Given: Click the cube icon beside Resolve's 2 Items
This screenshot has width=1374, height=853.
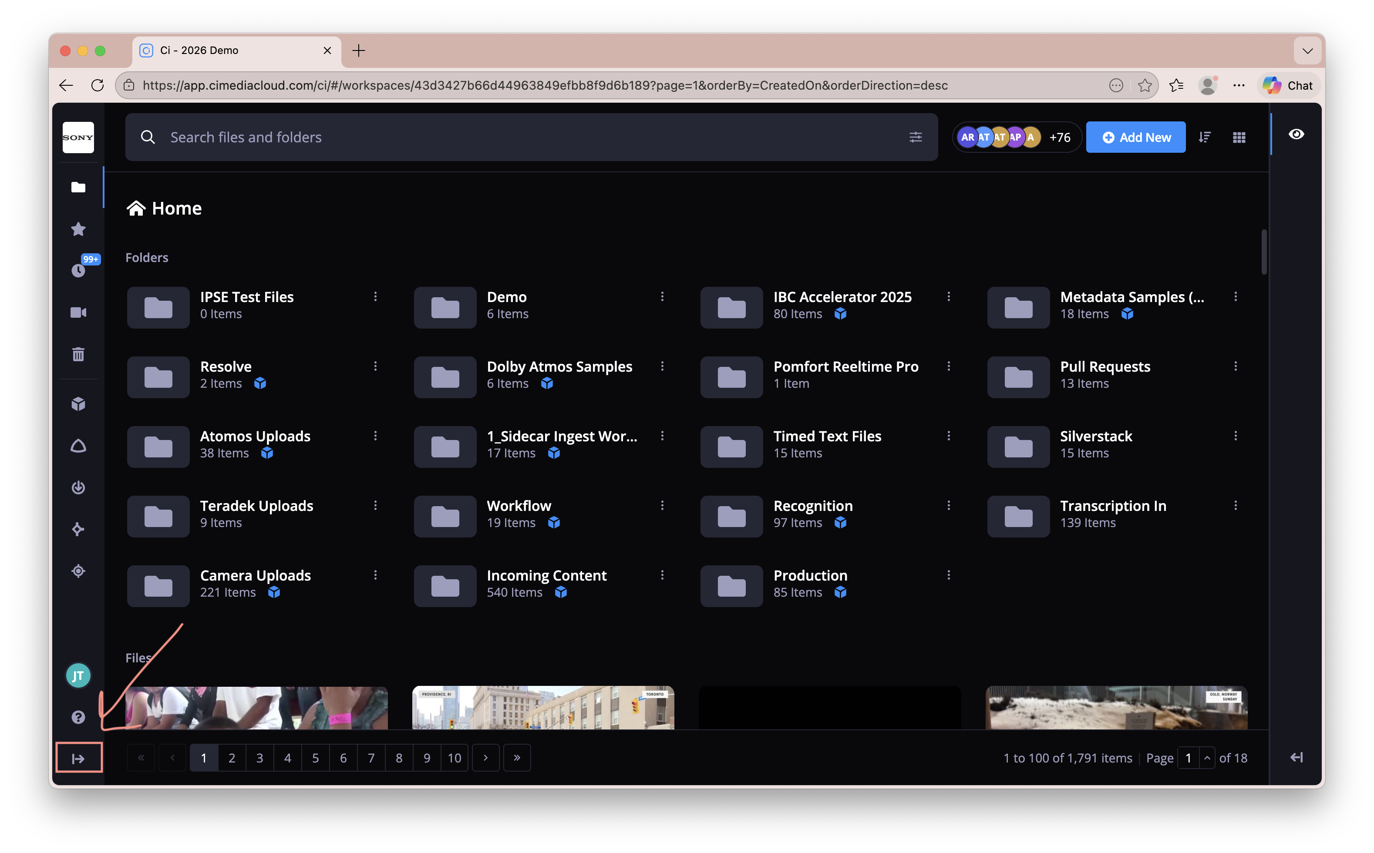Looking at the screenshot, I should pyautogui.click(x=260, y=383).
